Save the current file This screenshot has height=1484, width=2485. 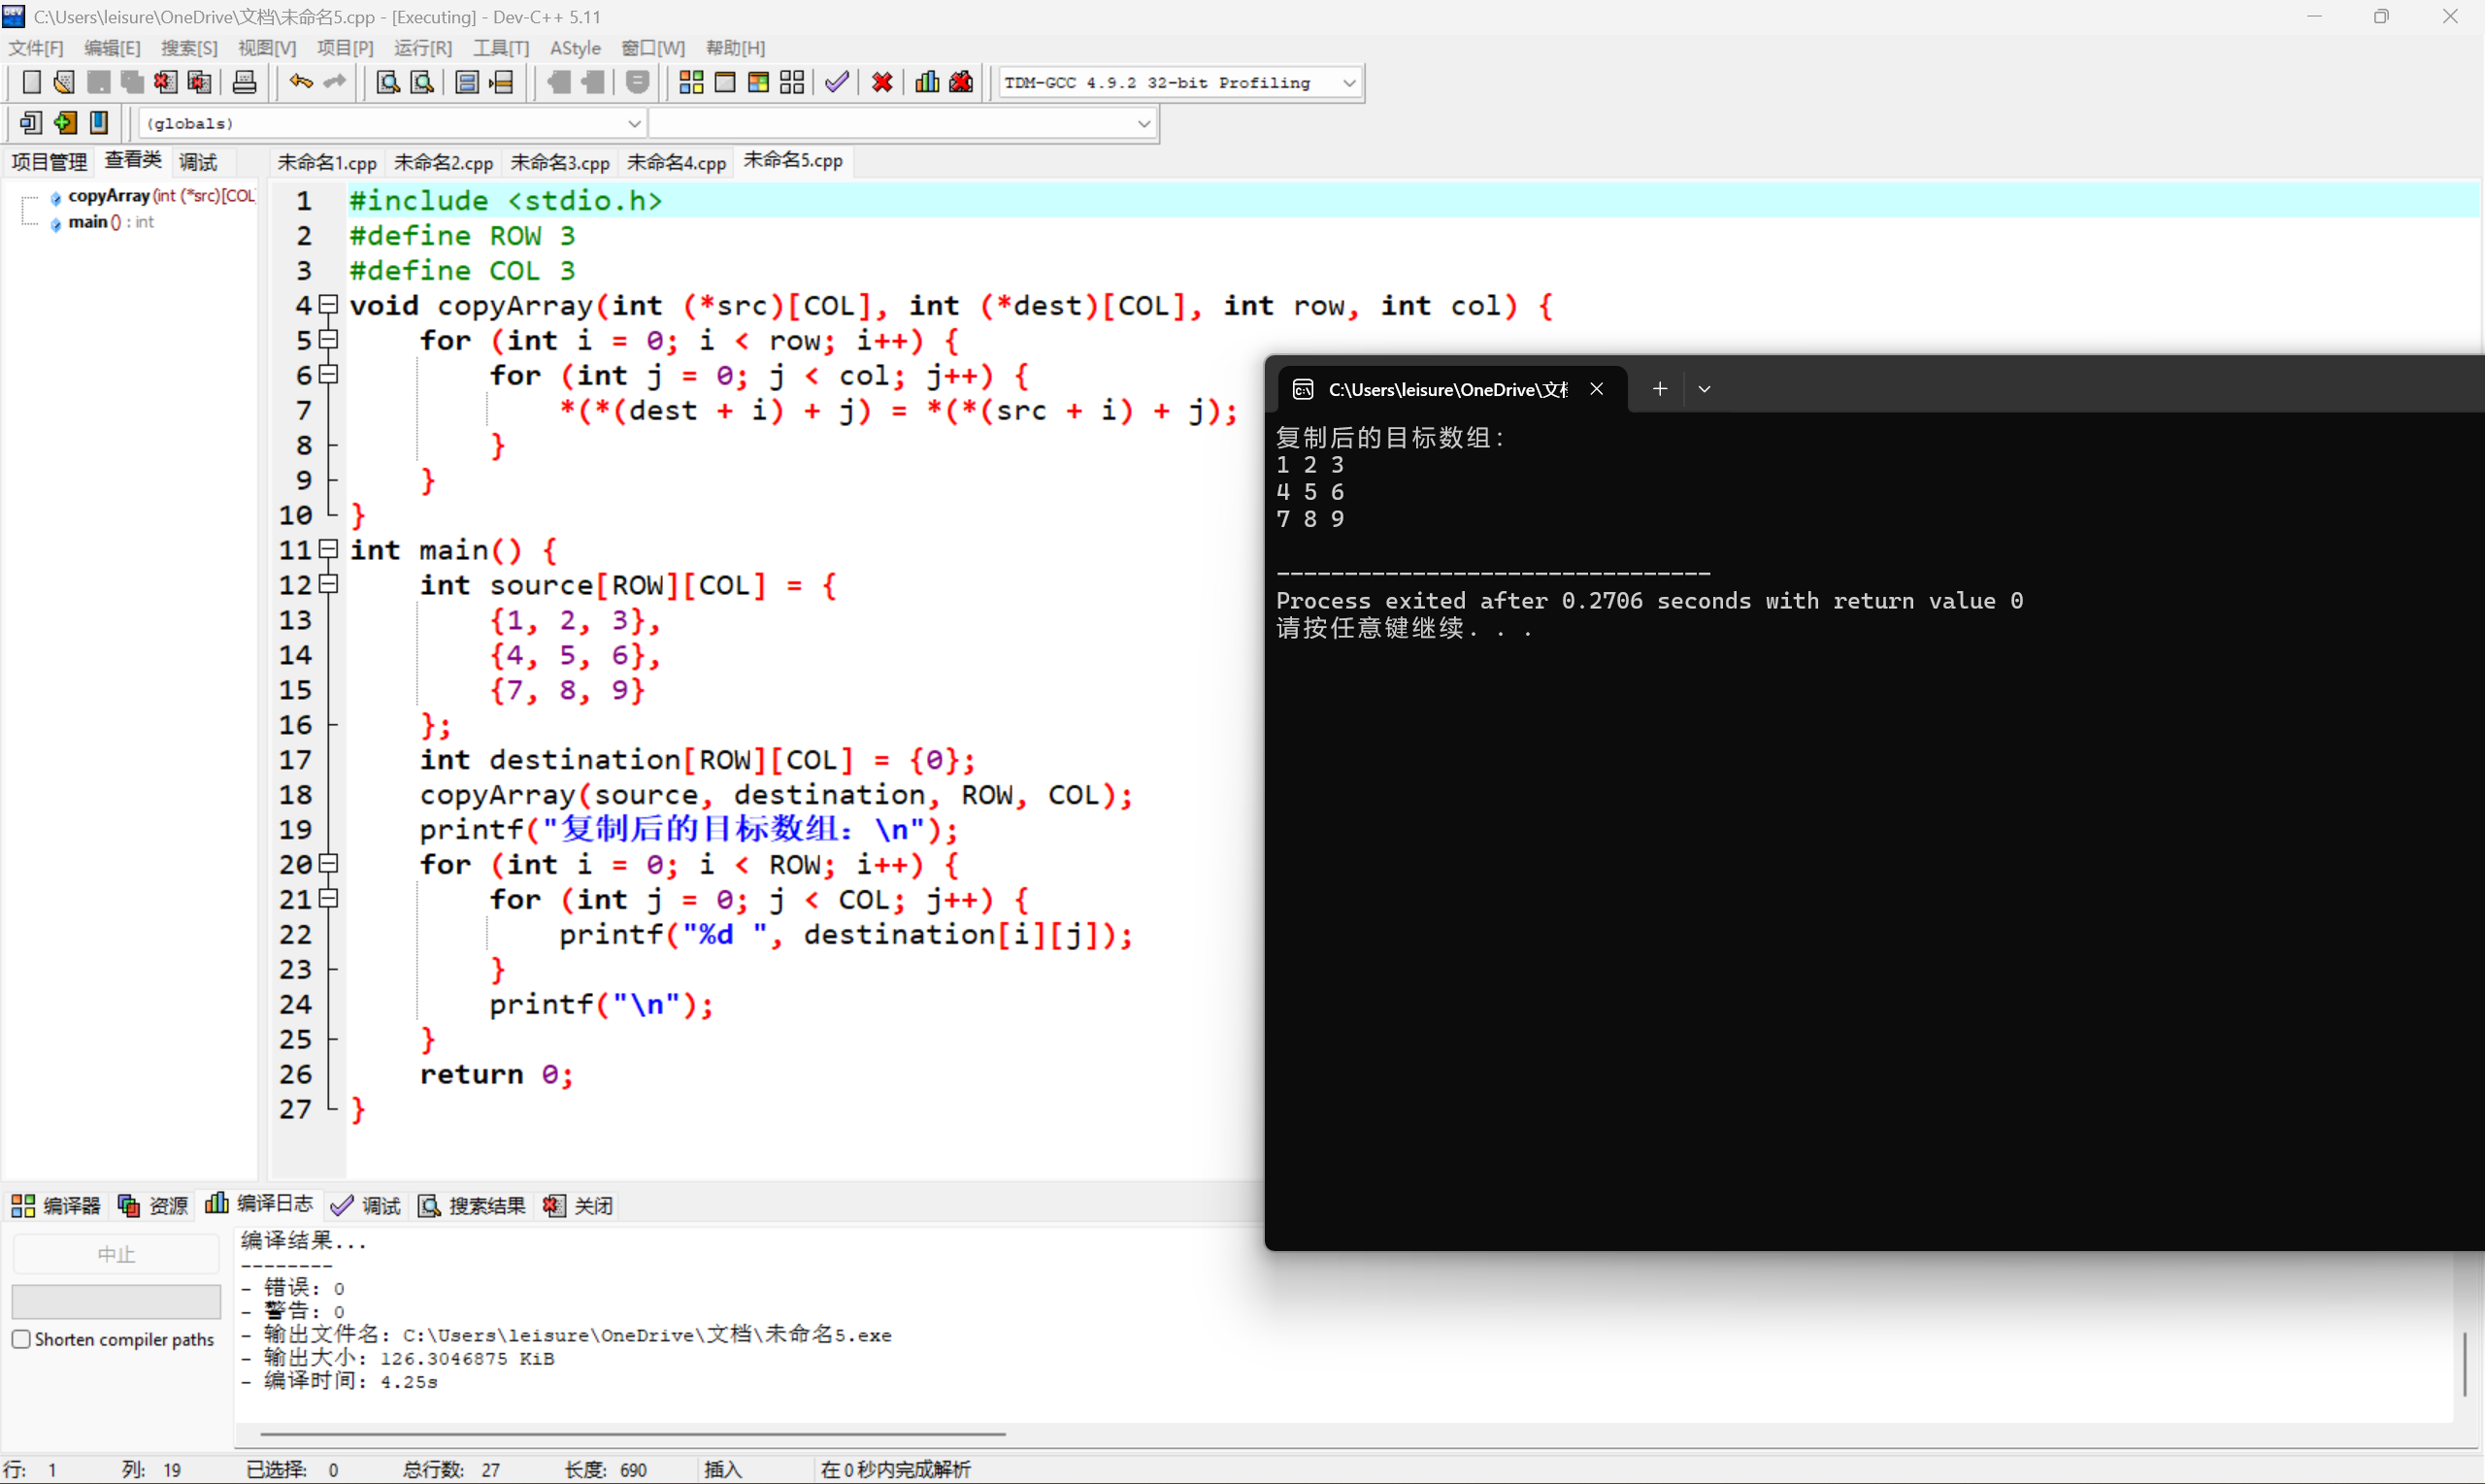click(x=98, y=82)
